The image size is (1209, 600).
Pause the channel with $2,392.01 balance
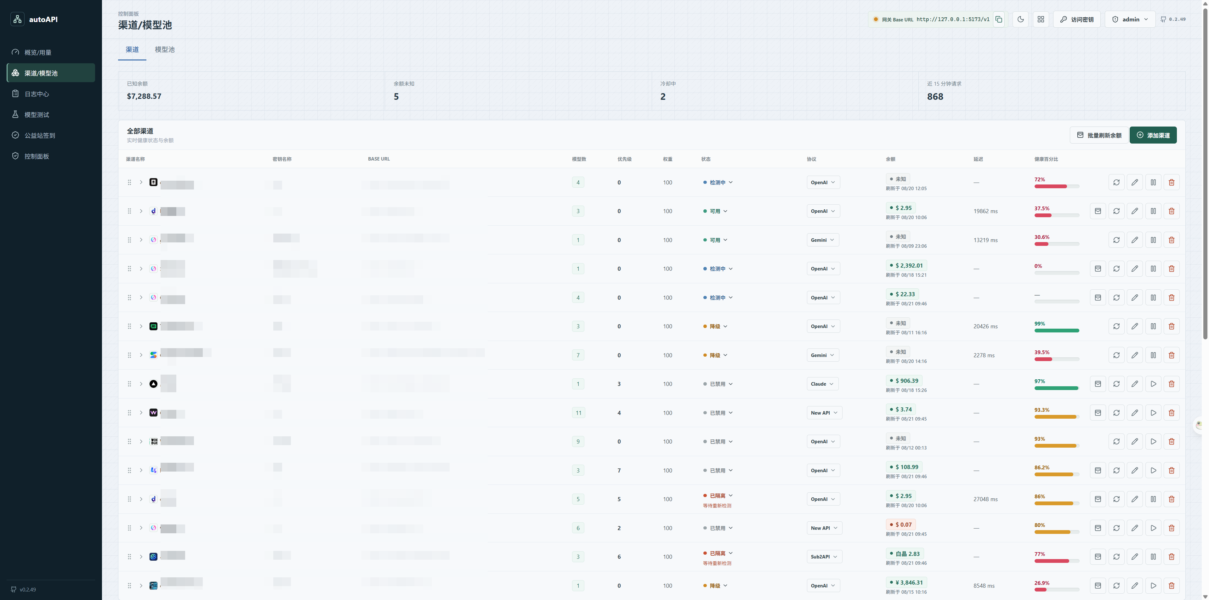coord(1153,269)
